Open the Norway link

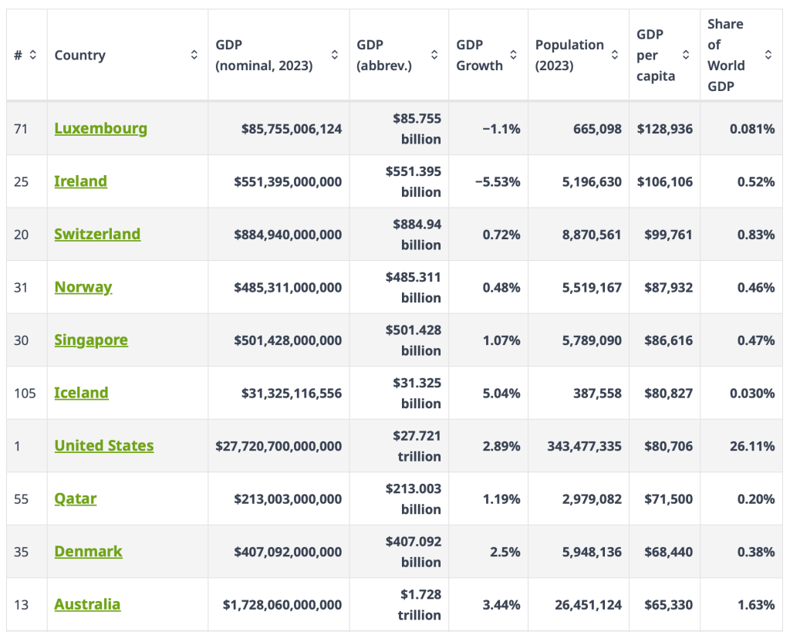pyautogui.click(x=83, y=287)
